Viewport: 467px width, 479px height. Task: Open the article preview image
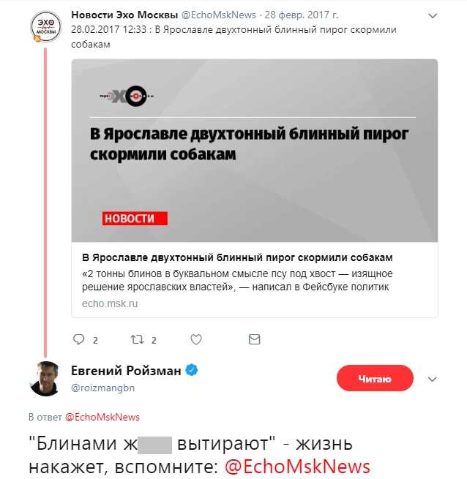255,150
